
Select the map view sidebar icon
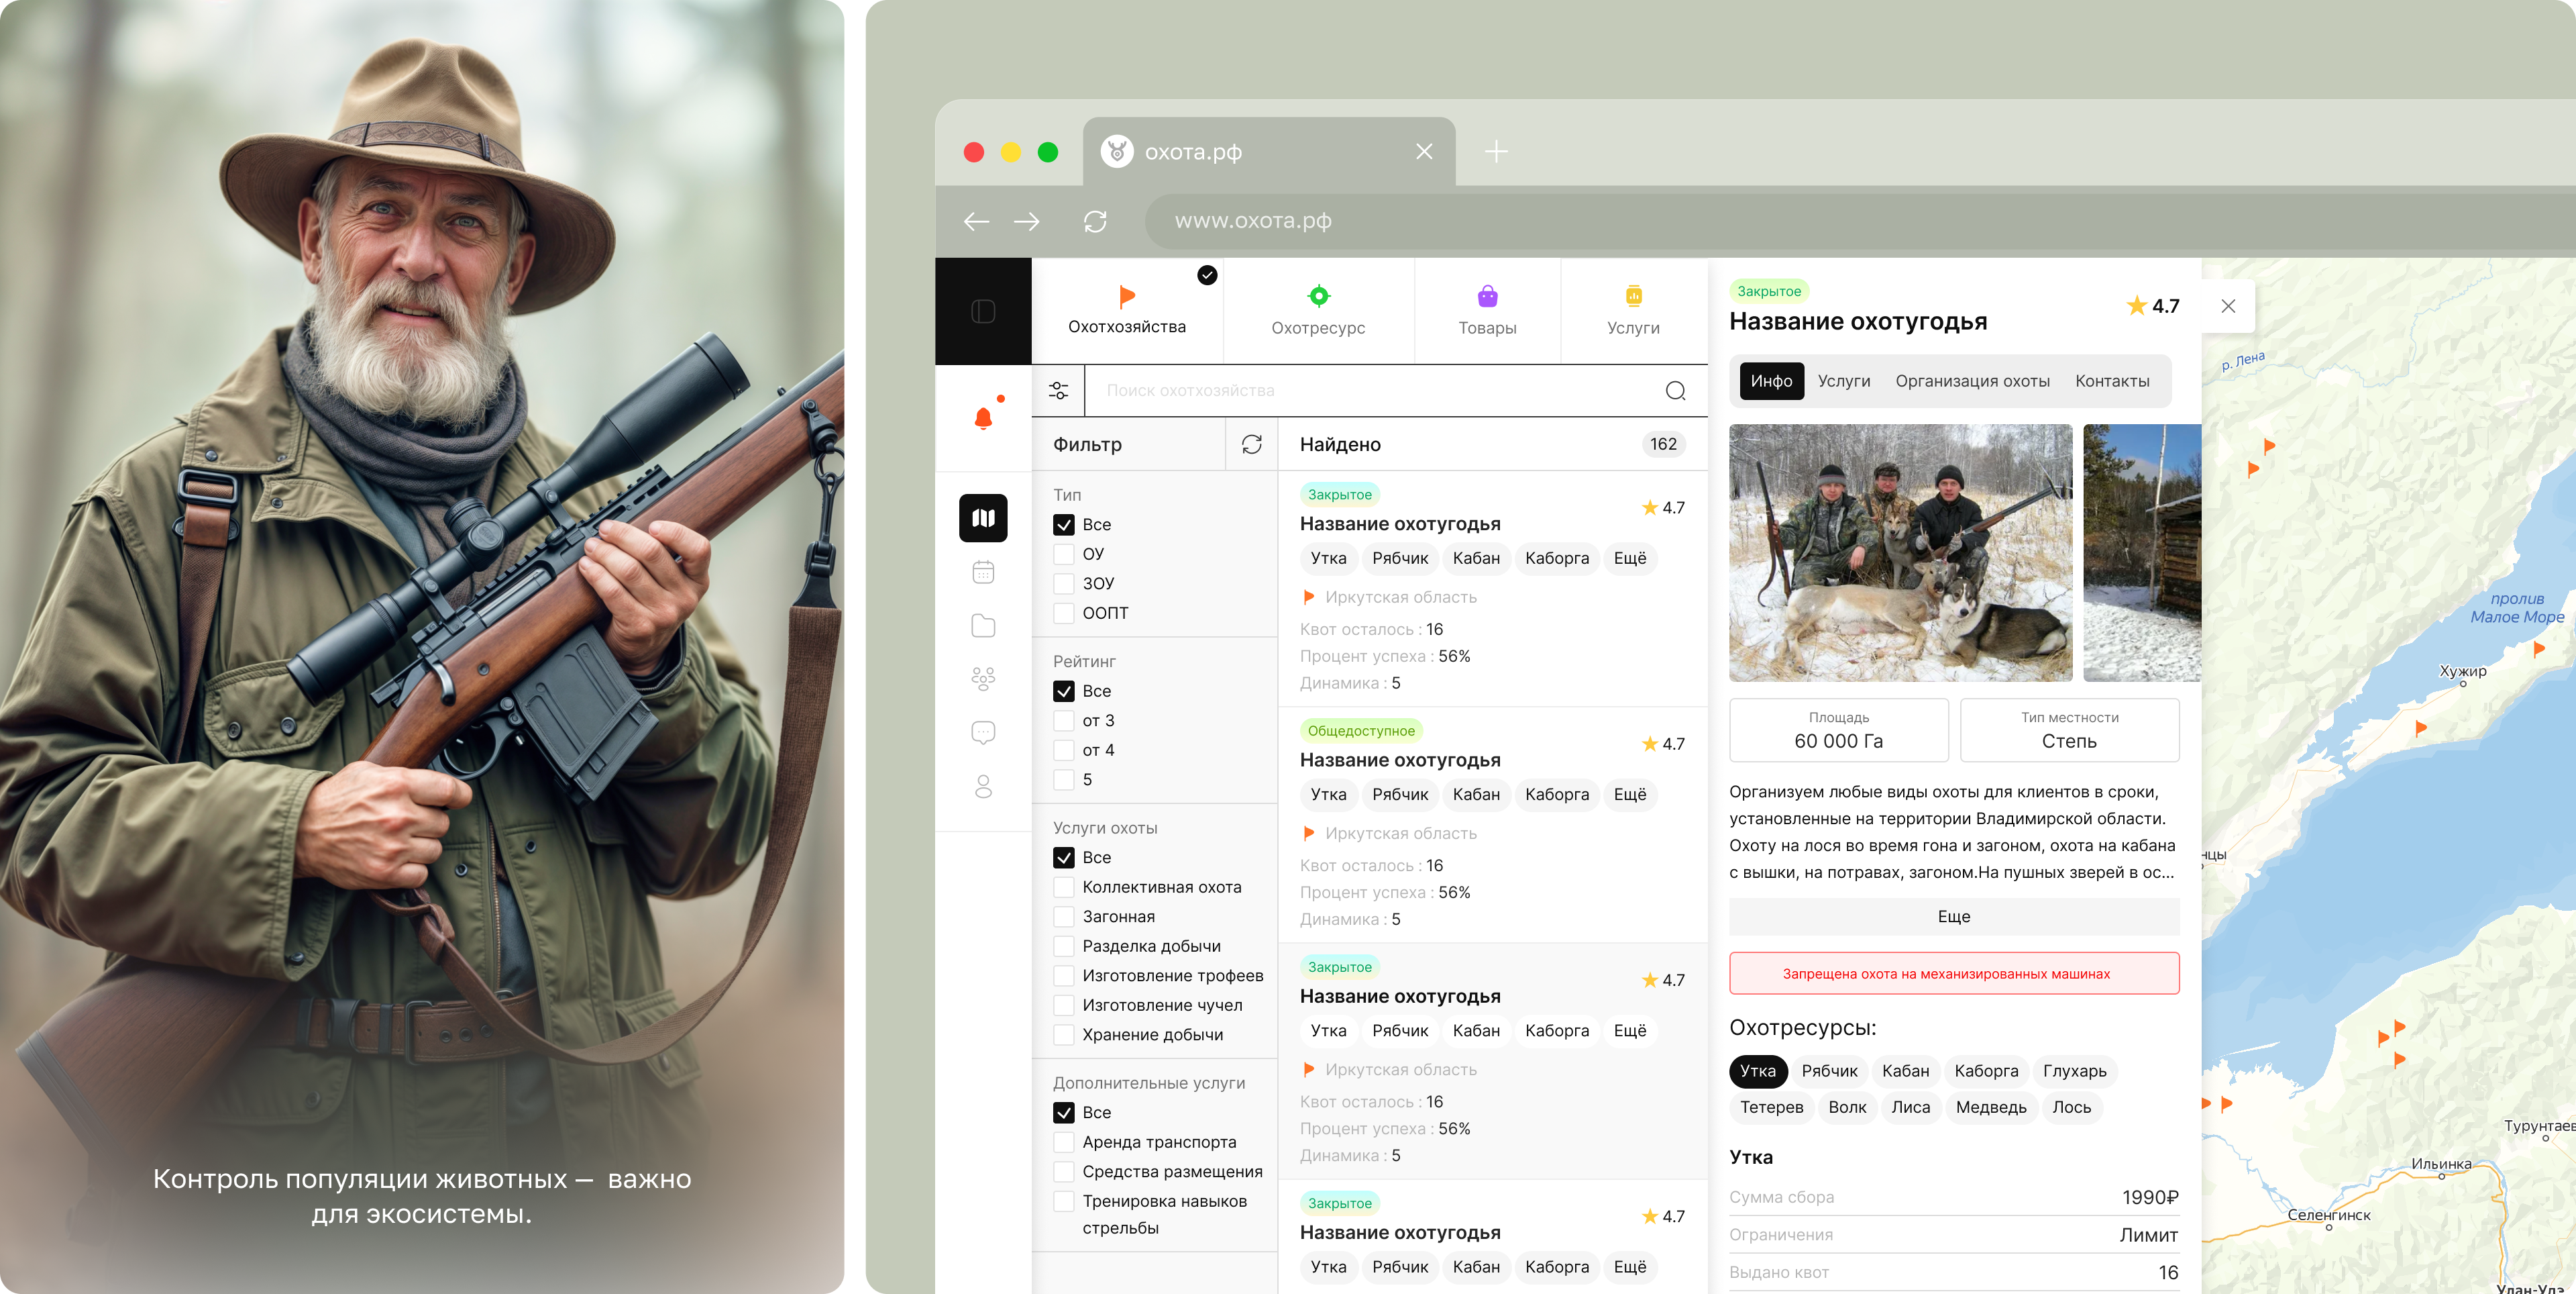click(x=983, y=518)
